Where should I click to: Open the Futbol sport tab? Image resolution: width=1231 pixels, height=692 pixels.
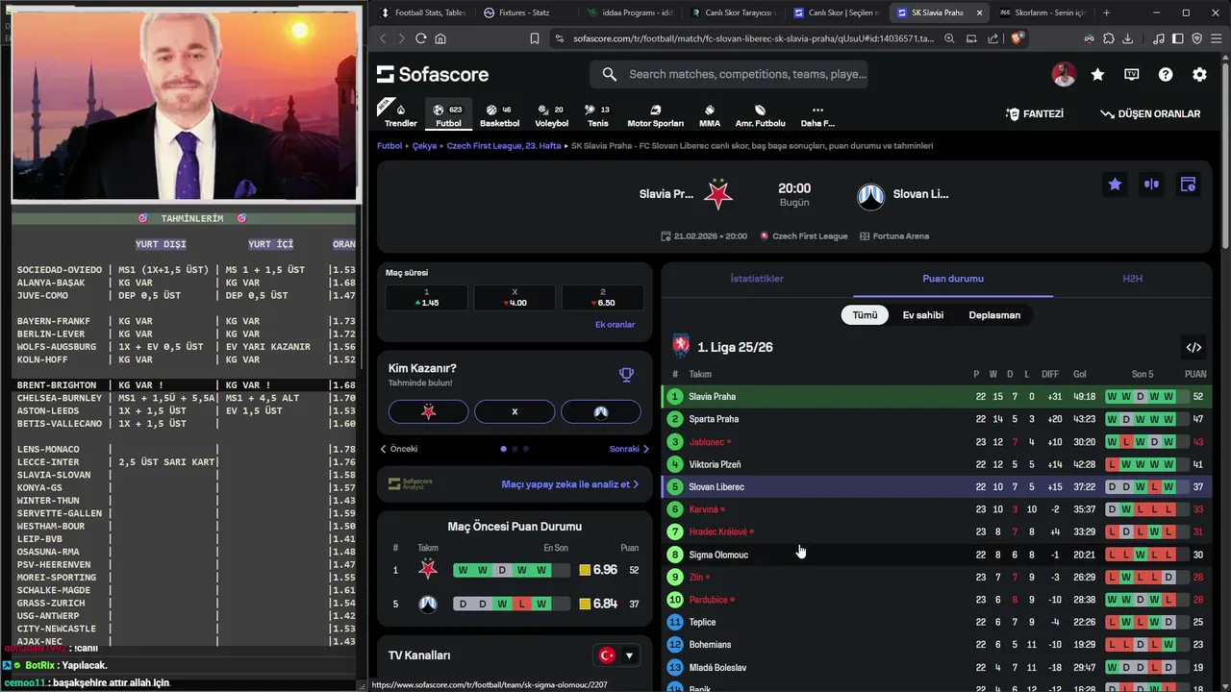click(x=448, y=115)
